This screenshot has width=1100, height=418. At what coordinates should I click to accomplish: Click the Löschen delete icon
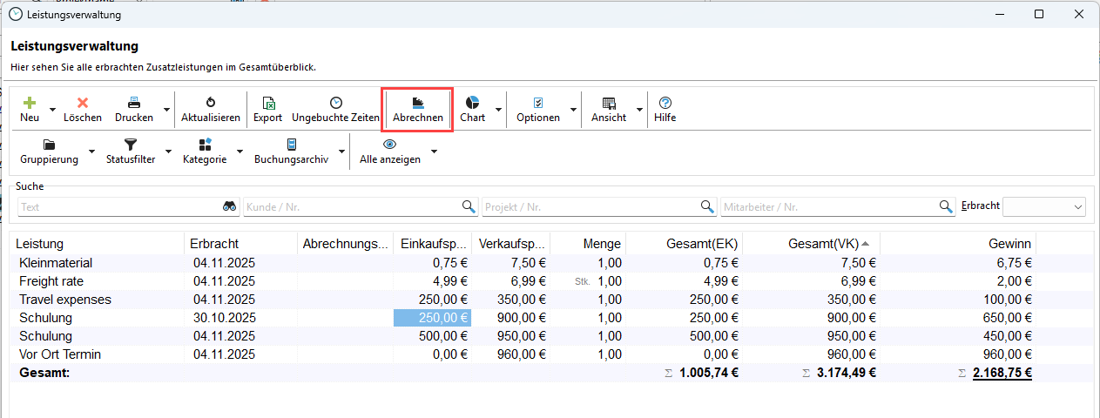[83, 103]
